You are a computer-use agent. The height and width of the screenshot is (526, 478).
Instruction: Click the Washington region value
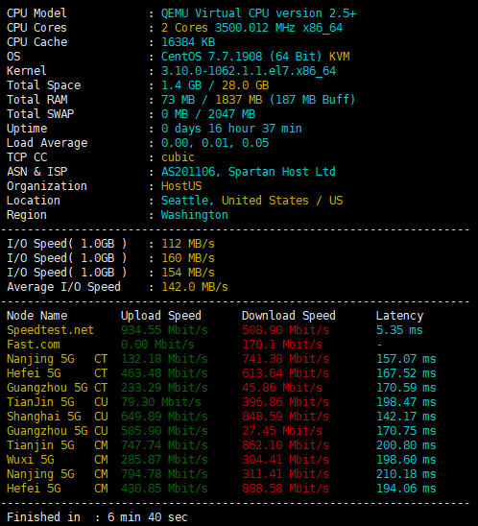(195, 215)
